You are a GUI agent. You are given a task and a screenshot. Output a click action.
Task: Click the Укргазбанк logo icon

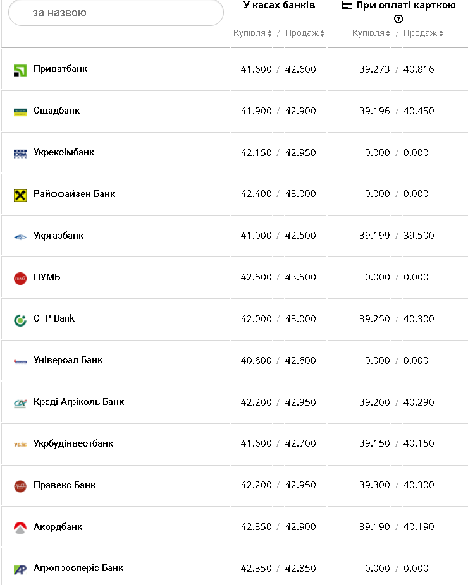(20, 236)
